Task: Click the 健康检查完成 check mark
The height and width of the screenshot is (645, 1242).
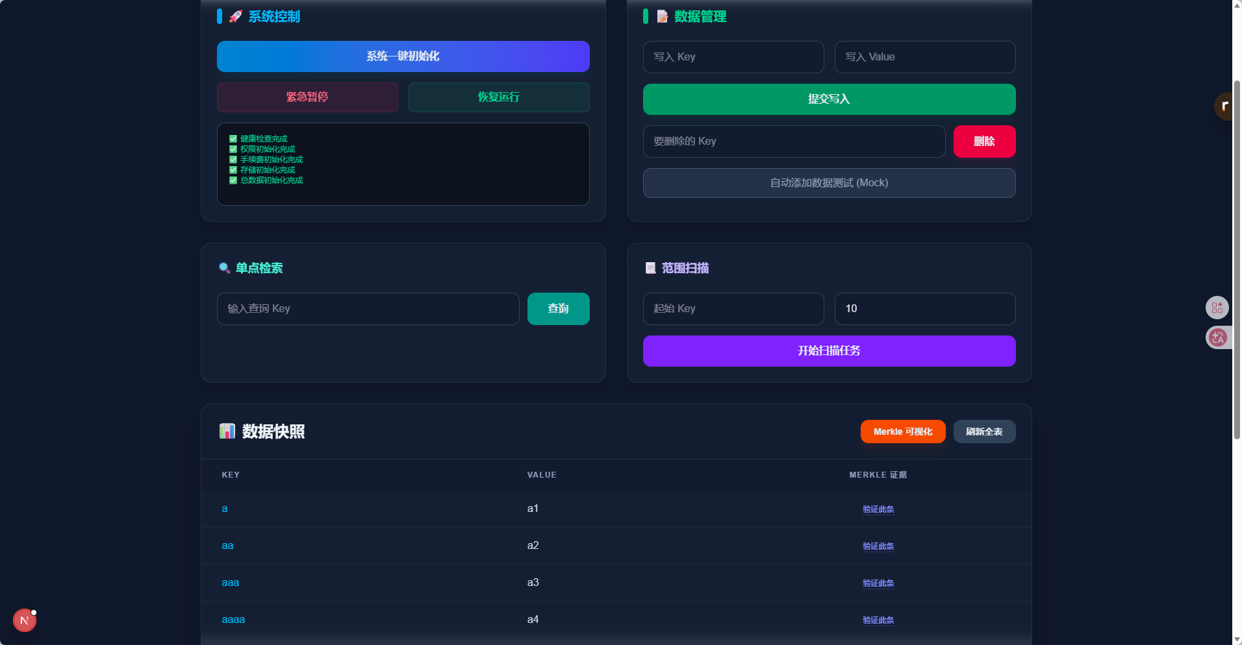Action: point(233,138)
